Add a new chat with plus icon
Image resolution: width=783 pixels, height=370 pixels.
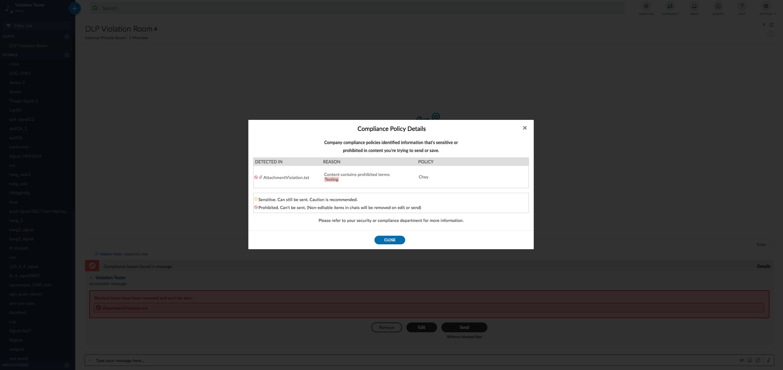(67, 36)
